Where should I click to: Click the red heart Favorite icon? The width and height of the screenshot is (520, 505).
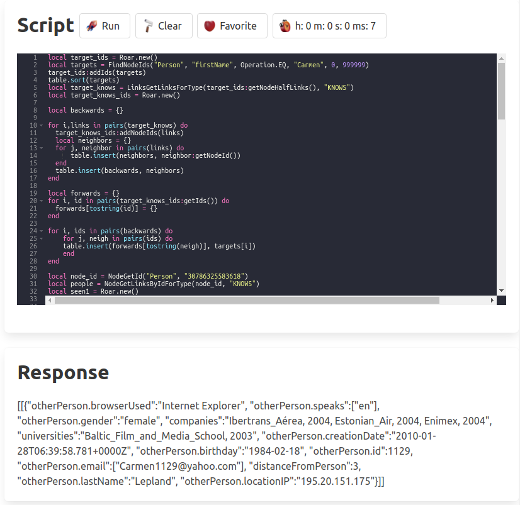tap(210, 26)
